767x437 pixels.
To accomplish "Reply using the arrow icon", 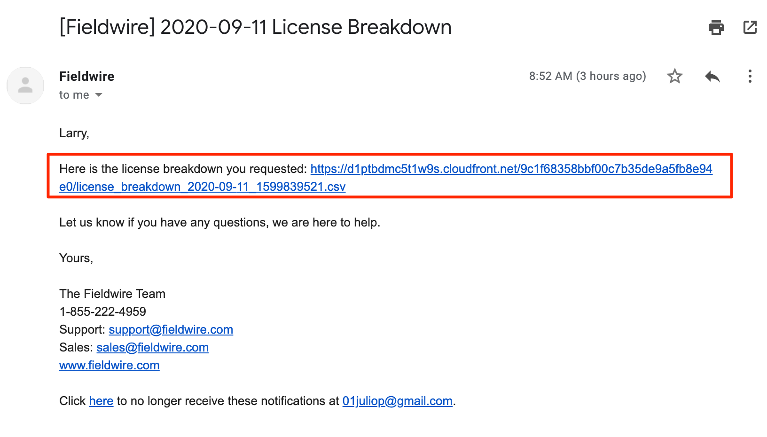I will [712, 76].
